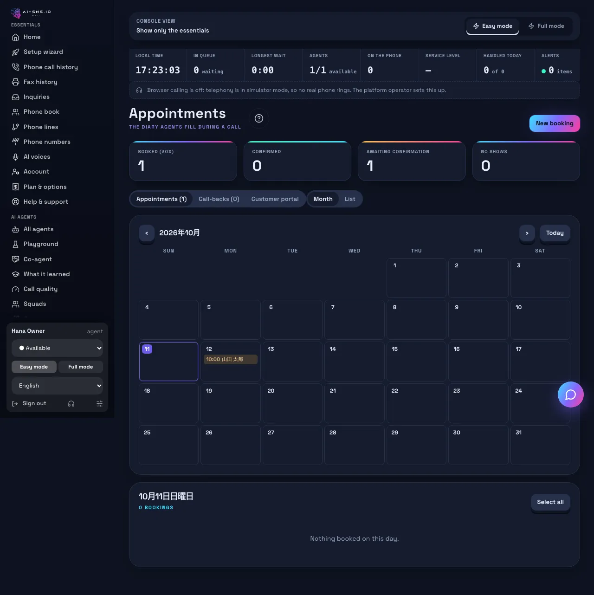This screenshot has width=594, height=595.
Task: Click the Playground flask icon
Action: pyautogui.click(x=15, y=244)
